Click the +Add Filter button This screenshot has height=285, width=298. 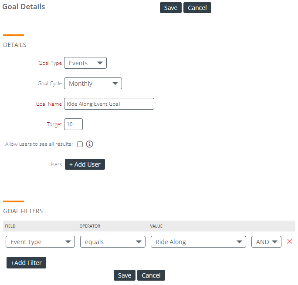[x=26, y=263]
